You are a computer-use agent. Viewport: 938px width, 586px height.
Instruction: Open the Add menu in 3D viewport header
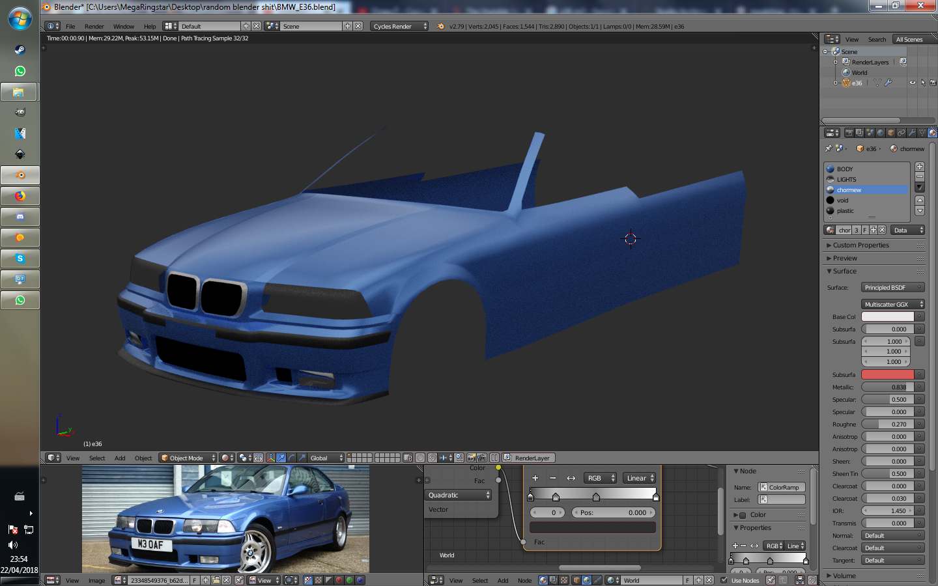tap(120, 458)
